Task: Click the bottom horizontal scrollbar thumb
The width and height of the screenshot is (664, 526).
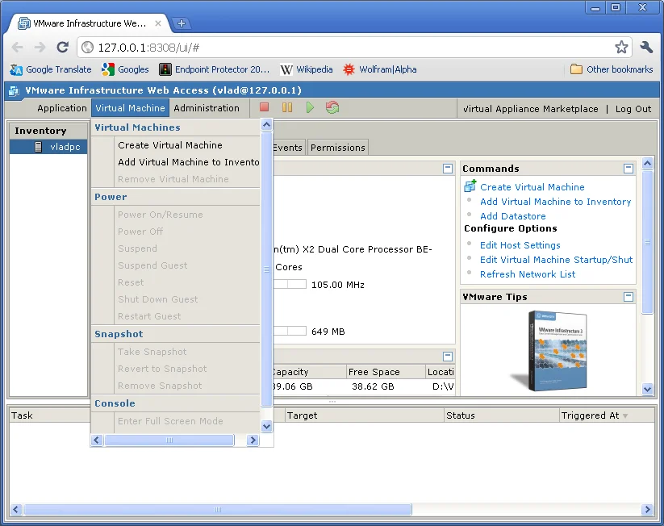Action: [x=218, y=509]
